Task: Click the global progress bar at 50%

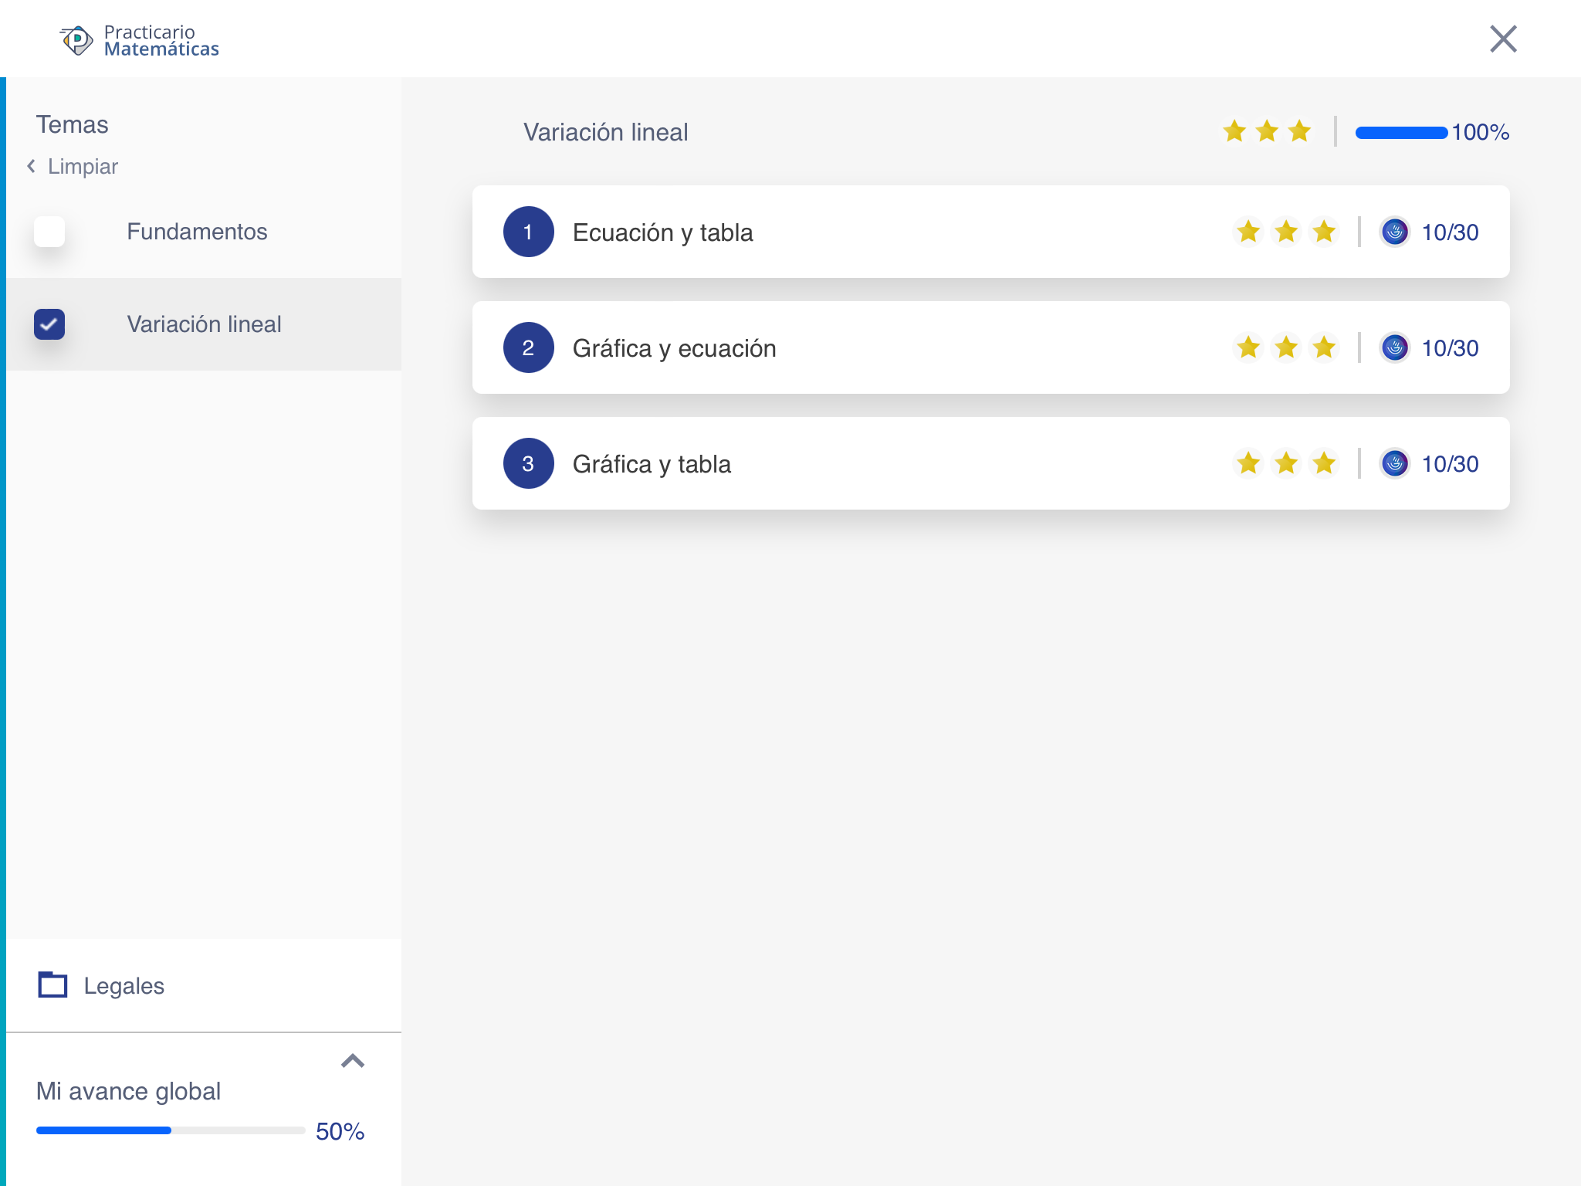Action: coord(170,1130)
